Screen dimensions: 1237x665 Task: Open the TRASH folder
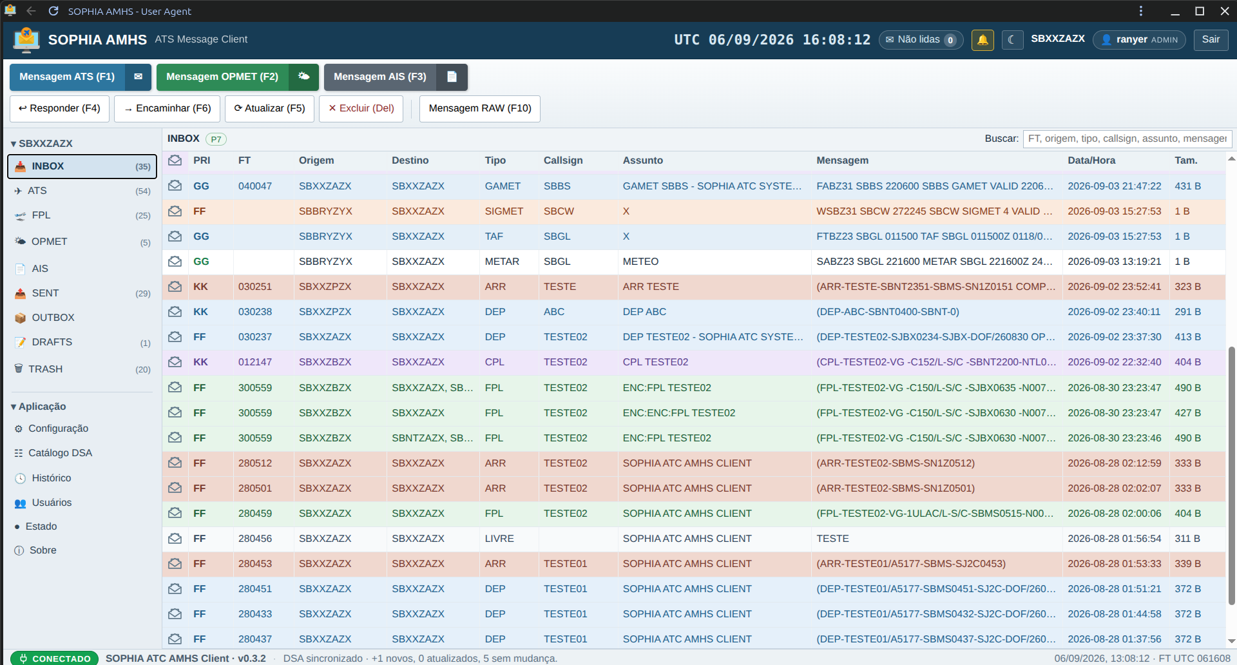[82, 369]
